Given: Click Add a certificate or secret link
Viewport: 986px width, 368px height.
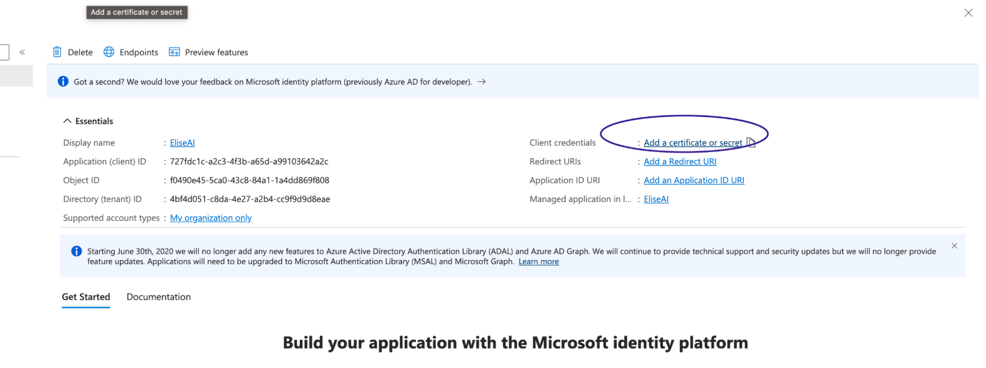Looking at the screenshot, I should click(693, 142).
